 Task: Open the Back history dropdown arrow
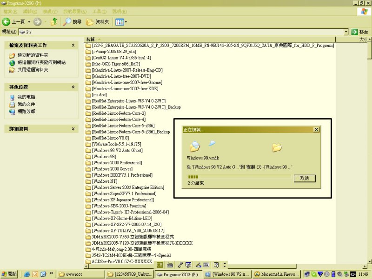point(29,22)
